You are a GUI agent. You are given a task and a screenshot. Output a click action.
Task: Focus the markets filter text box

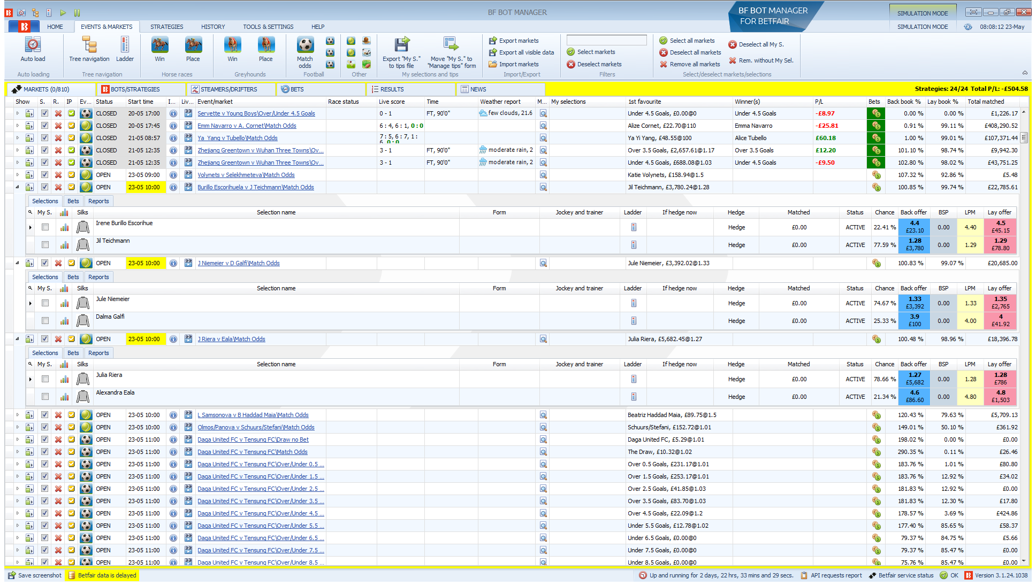coord(606,40)
